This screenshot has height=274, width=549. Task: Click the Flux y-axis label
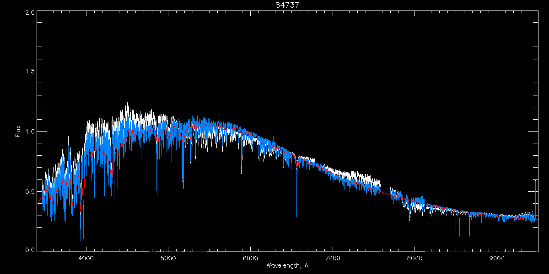[x=18, y=132]
